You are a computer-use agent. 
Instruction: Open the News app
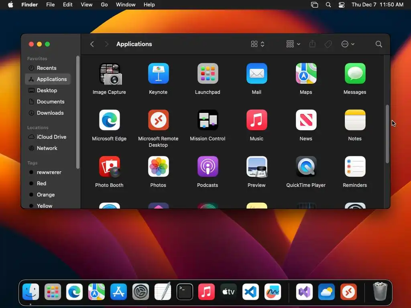tap(306, 120)
